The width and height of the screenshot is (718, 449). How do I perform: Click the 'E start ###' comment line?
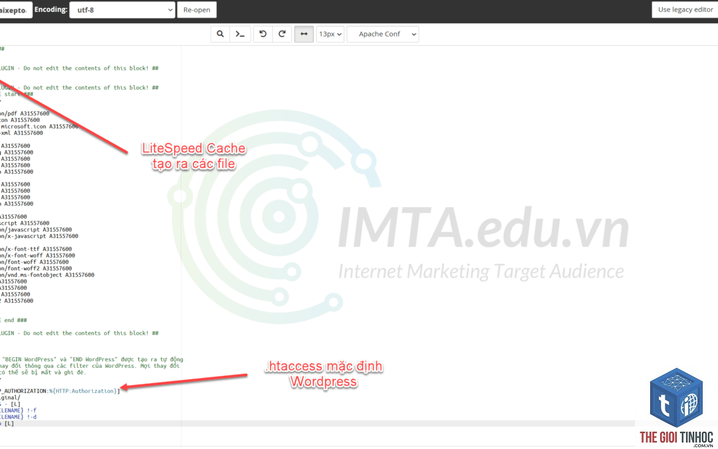tap(17, 94)
